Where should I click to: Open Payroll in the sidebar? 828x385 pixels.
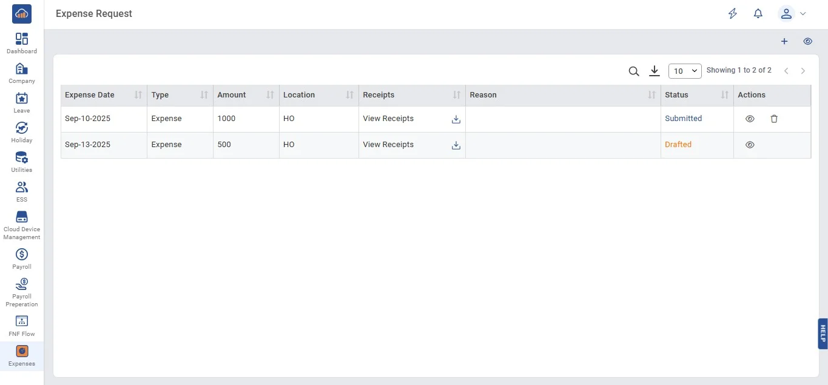22,258
